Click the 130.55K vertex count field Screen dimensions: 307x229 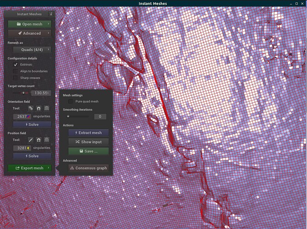[x=41, y=93]
